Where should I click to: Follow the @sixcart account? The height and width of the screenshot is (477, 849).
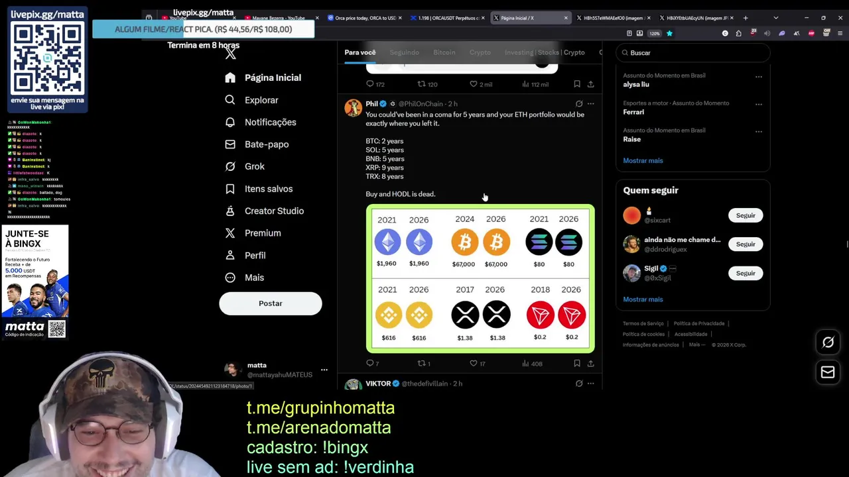coord(746,215)
